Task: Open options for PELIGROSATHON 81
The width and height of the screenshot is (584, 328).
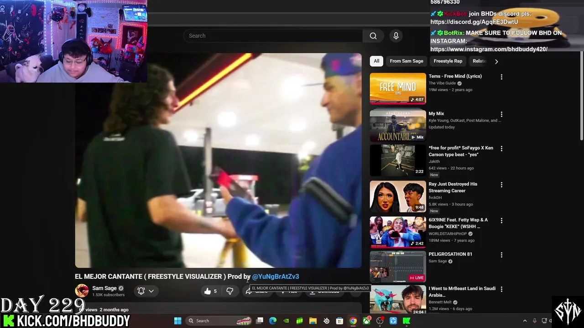Action: pyautogui.click(x=501, y=255)
